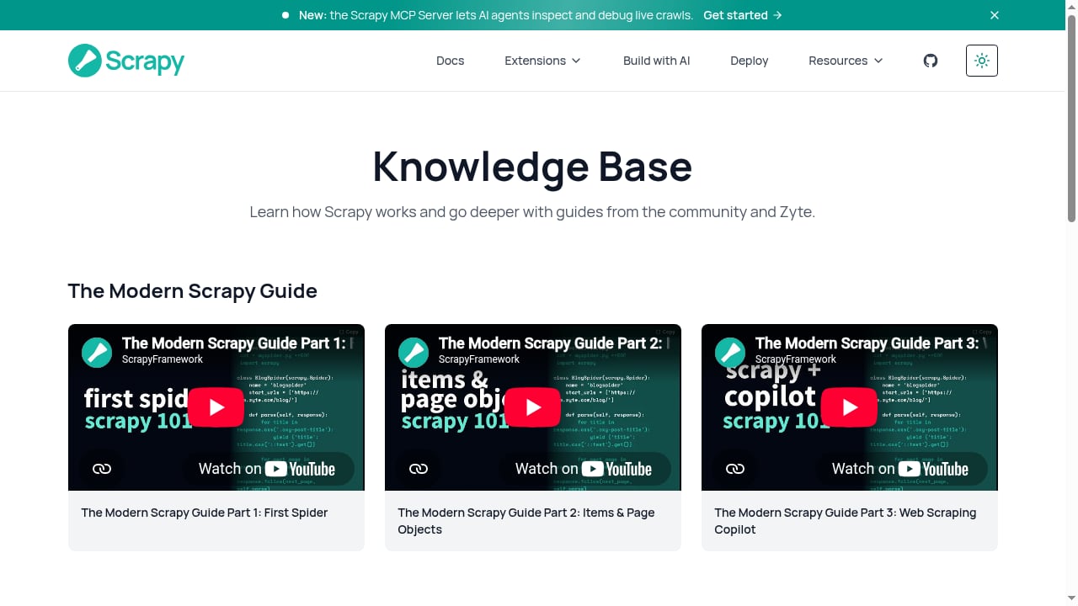Screen dimensions: 1078x606
Task: Click caption 'Part 2: Items & Page Objects'
Action: [x=526, y=521]
